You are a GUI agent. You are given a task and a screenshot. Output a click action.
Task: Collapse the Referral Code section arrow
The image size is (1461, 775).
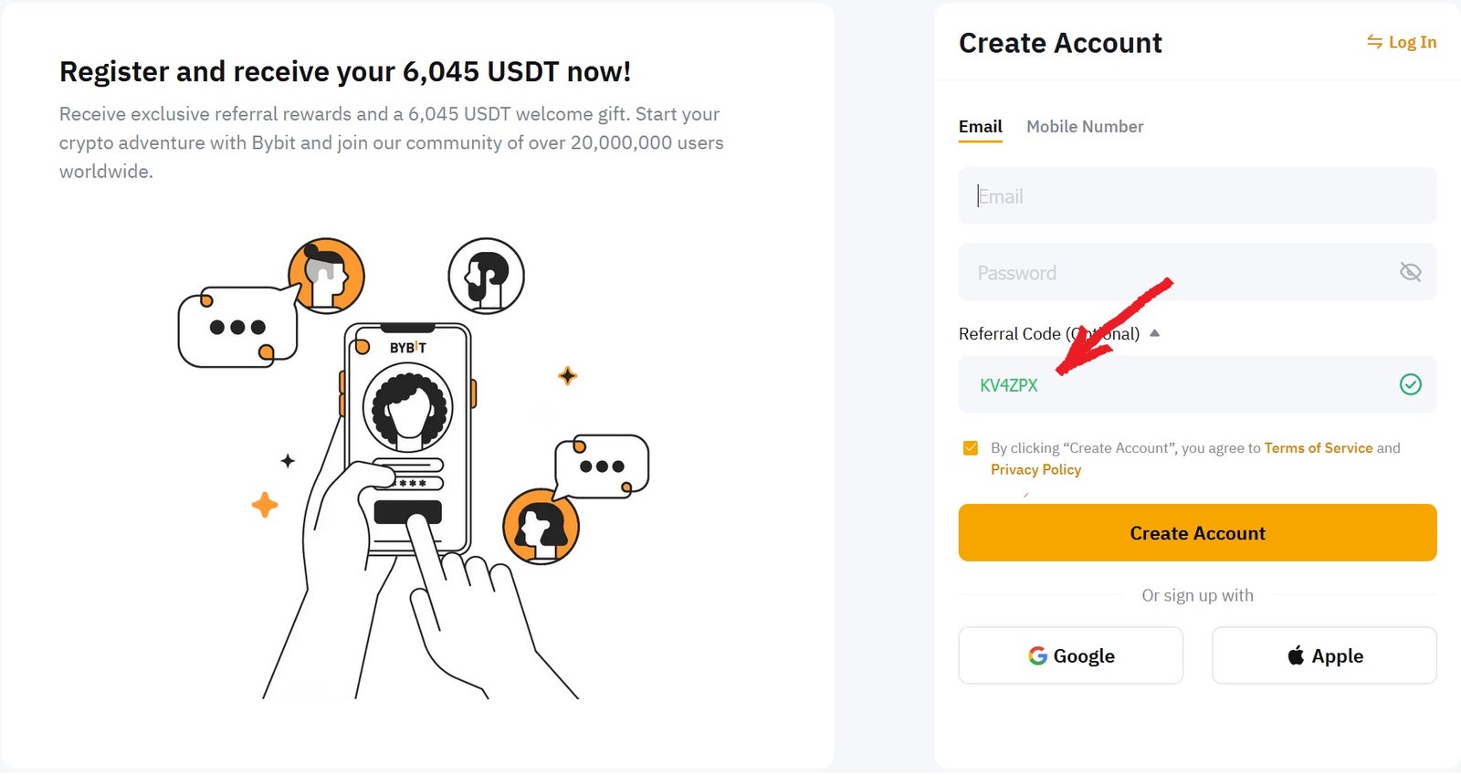click(1154, 333)
